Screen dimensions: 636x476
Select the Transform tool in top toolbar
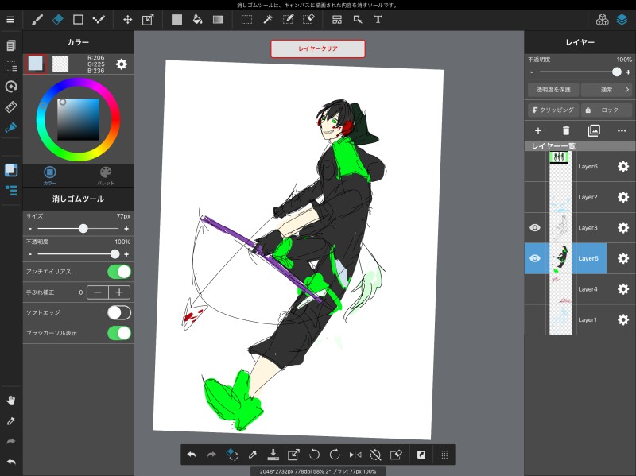(148, 19)
